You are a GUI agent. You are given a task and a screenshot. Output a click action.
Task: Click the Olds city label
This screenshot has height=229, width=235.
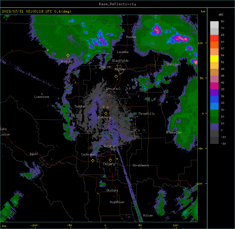coord(106,107)
